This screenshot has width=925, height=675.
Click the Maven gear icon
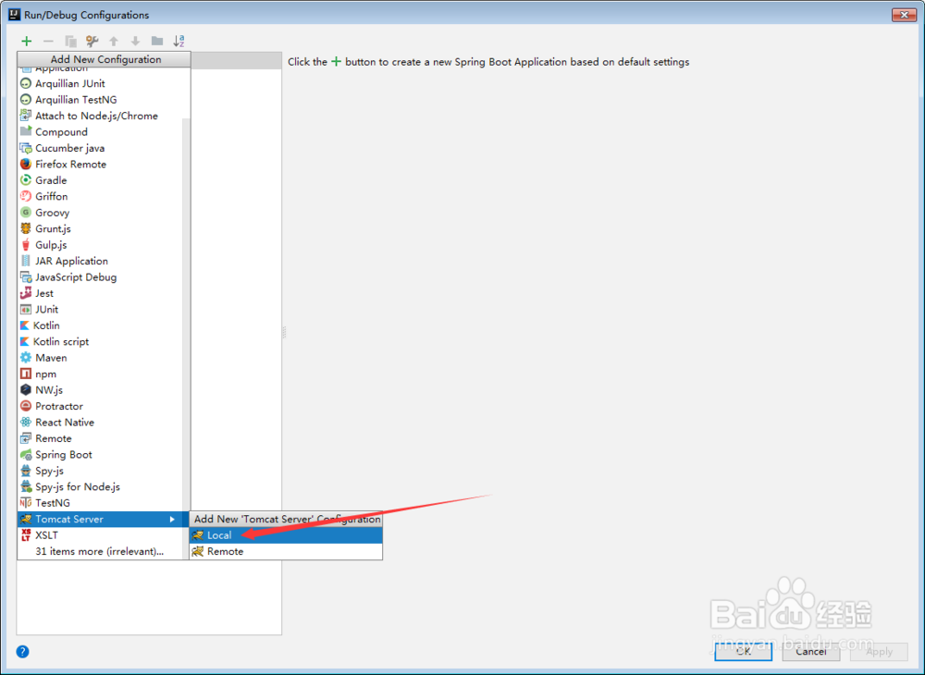click(26, 358)
